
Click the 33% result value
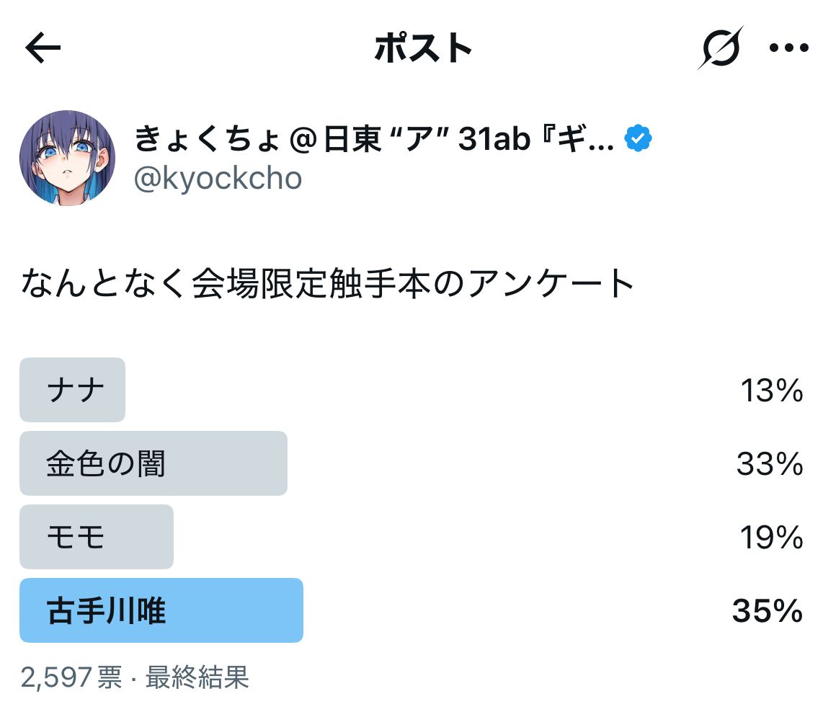click(x=770, y=464)
